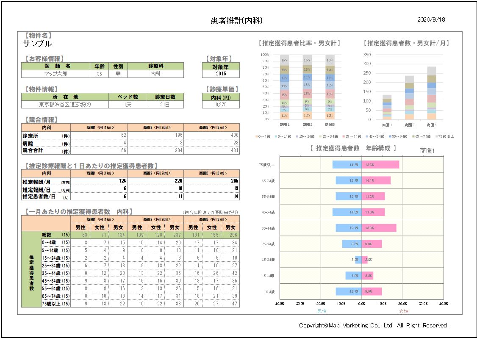The image size is (477, 338).
Task: Click the pyramid chart title 推定獲得患者数 年齢構成
Action: [x=353, y=148]
